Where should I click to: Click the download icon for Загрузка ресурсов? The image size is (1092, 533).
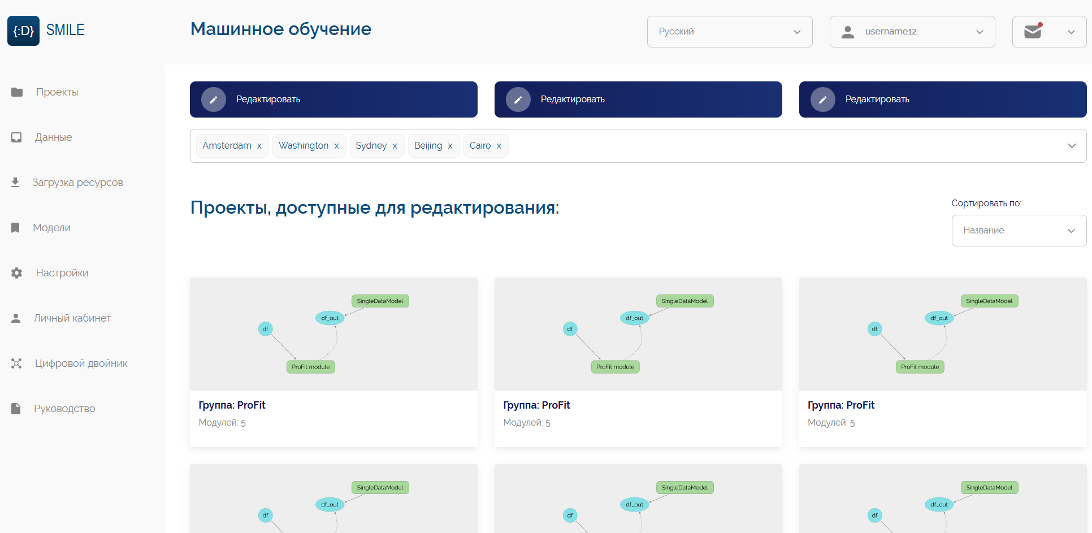click(15, 183)
